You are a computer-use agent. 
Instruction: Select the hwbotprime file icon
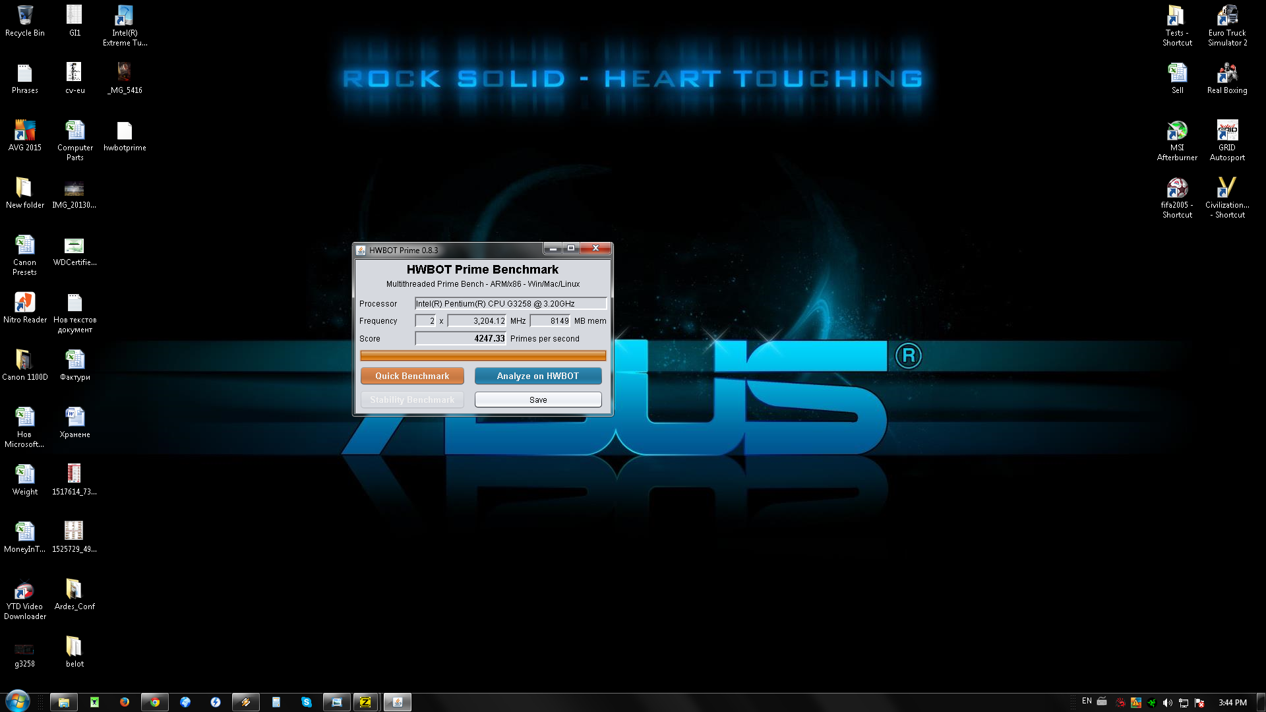(125, 136)
